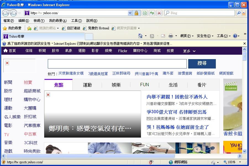Click the security lock icon in address bar

tap(136, 13)
